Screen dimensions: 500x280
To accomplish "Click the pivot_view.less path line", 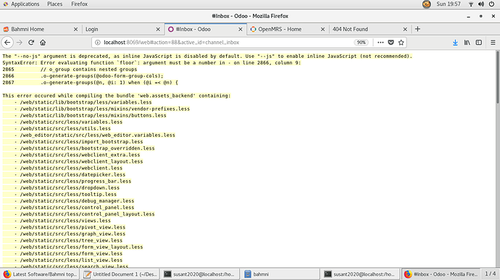I will tap(72, 227).
